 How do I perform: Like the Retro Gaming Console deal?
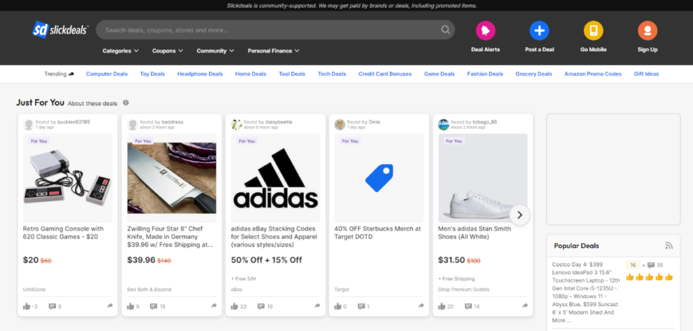26,306
